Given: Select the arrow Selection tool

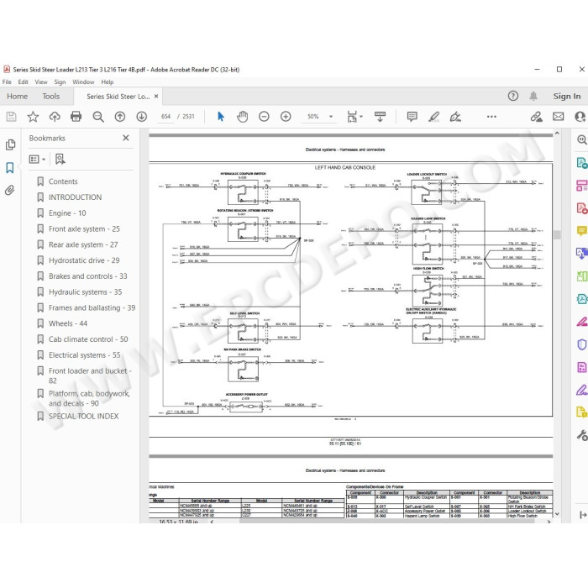Looking at the screenshot, I should 221,117.
